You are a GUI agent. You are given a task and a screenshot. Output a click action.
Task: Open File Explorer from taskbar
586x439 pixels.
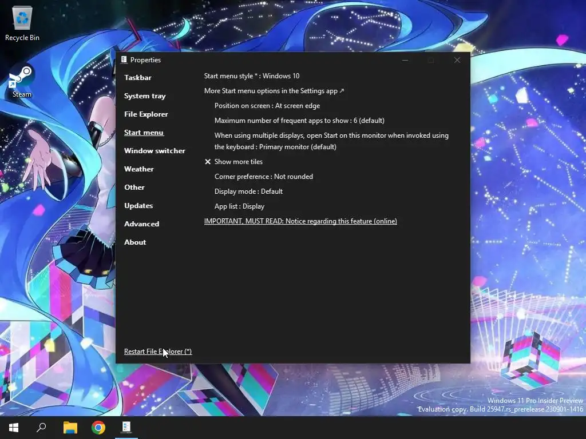click(x=70, y=428)
